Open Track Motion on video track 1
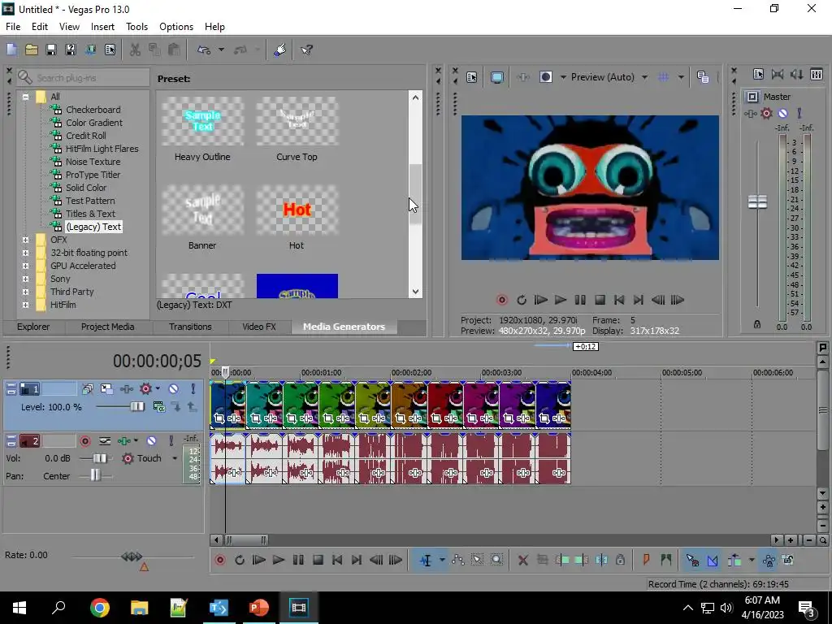 (106, 389)
